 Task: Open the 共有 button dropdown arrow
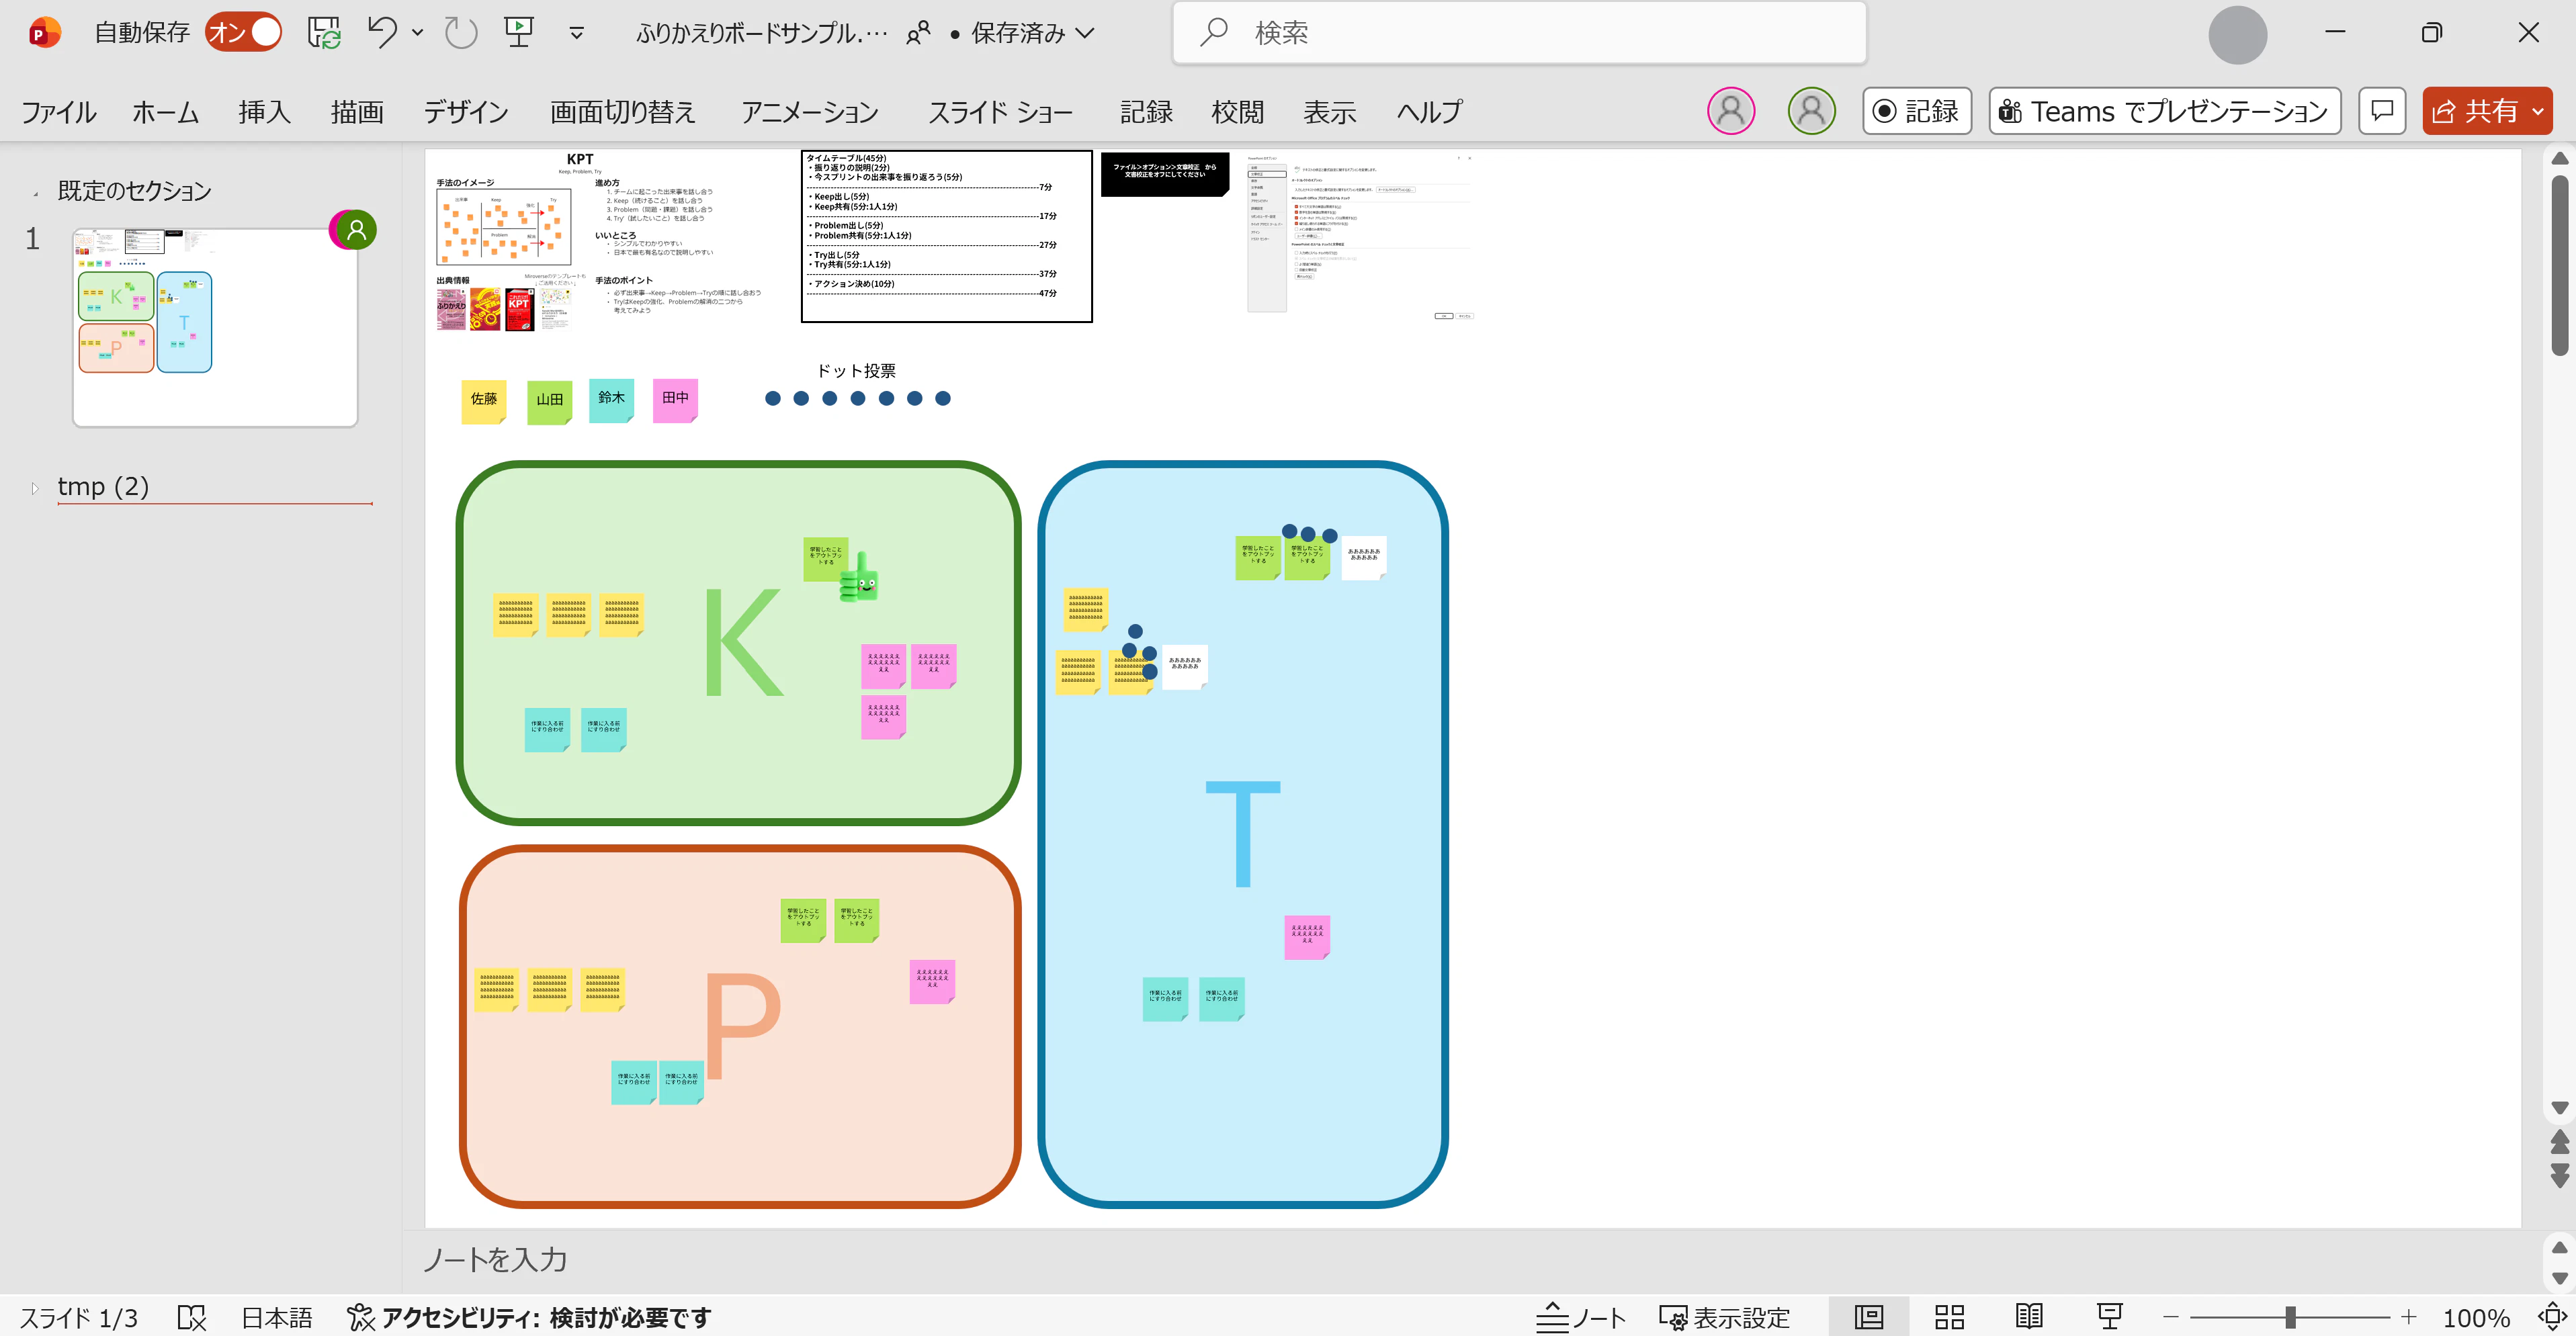(2538, 111)
